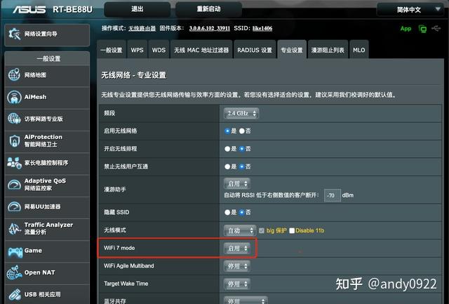This screenshot has height=304, width=449.
Task: Click the 退出 logout button
Action: [138, 9]
